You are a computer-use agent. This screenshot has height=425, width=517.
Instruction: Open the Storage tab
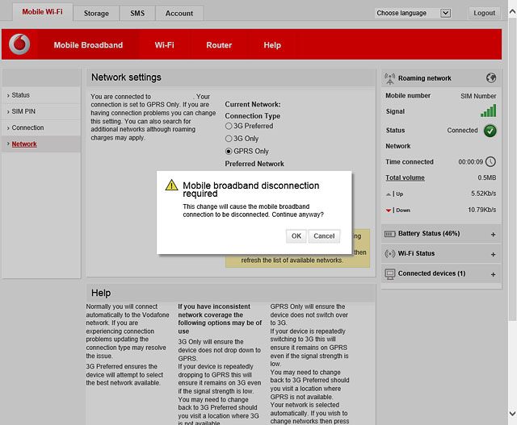tap(96, 14)
